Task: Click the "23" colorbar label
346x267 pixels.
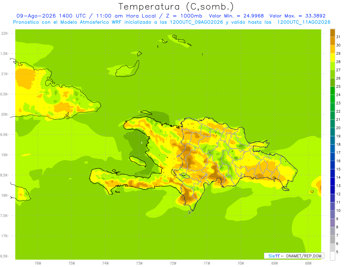Action: point(338,103)
